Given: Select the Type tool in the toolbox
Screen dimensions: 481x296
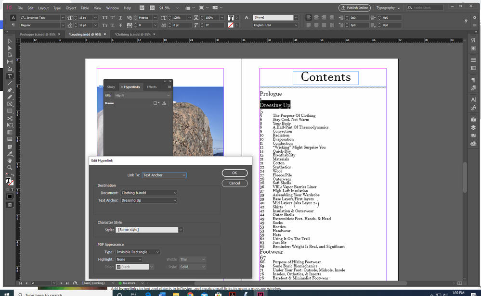Looking at the screenshot, I should click(x=10, y=76).
